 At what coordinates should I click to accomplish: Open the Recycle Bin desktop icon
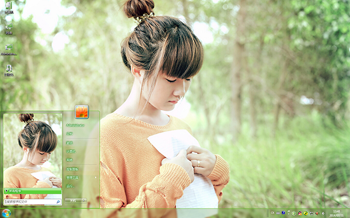click(x=9, y=70)
